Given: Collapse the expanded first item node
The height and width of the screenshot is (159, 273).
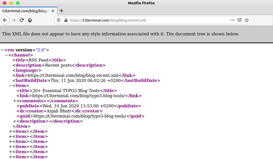Looking at the screenshot, I should pos(10,86).
